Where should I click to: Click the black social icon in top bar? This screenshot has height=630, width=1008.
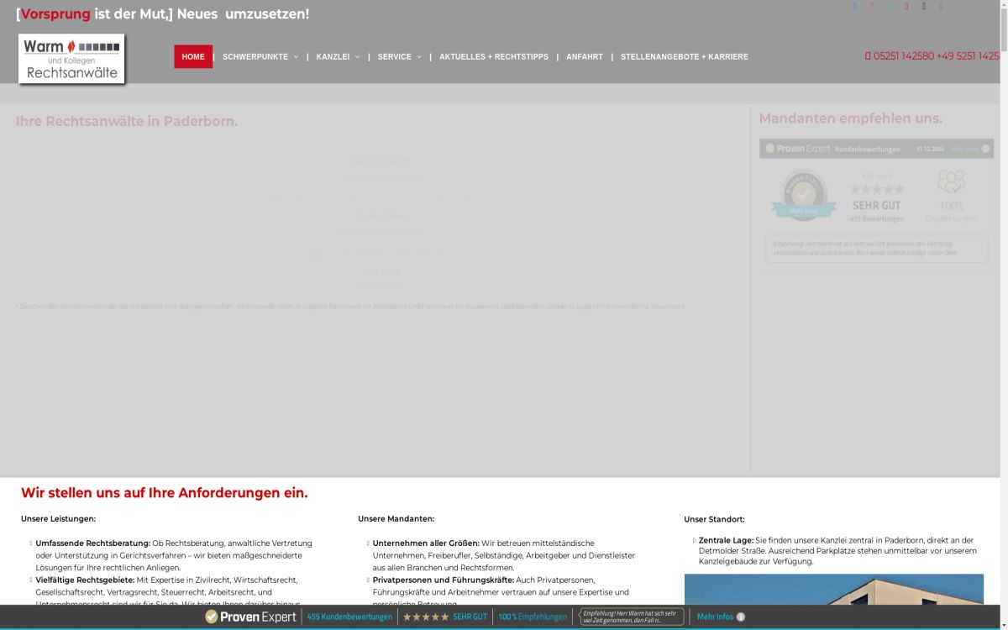tap(924, 7)
